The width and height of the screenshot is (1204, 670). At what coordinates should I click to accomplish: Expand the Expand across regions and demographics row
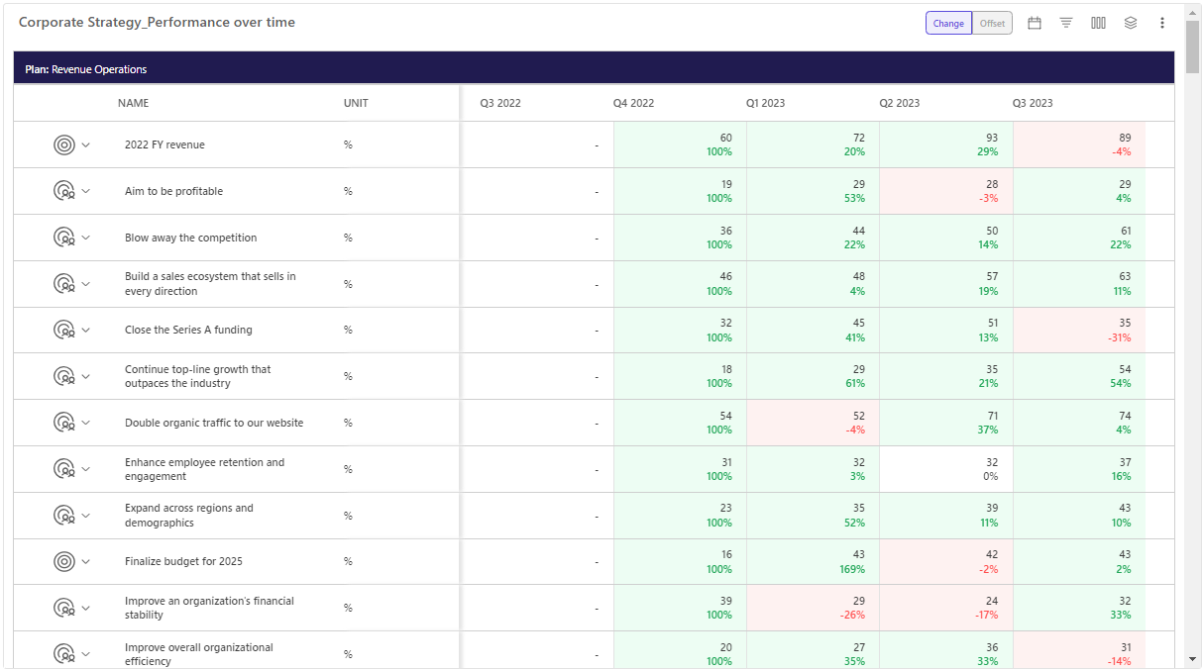coord(85,516)
